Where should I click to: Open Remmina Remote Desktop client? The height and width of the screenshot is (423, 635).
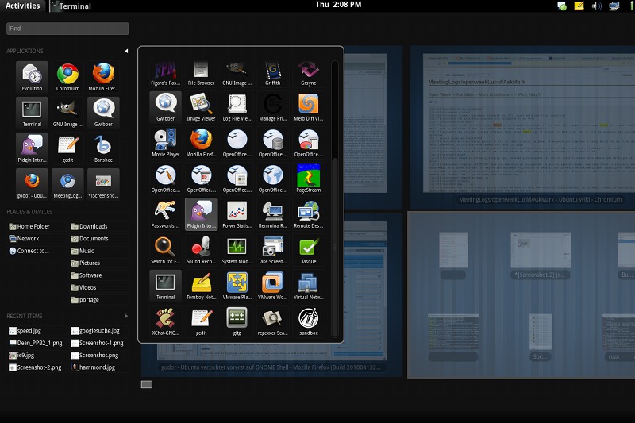click(272, 213)
